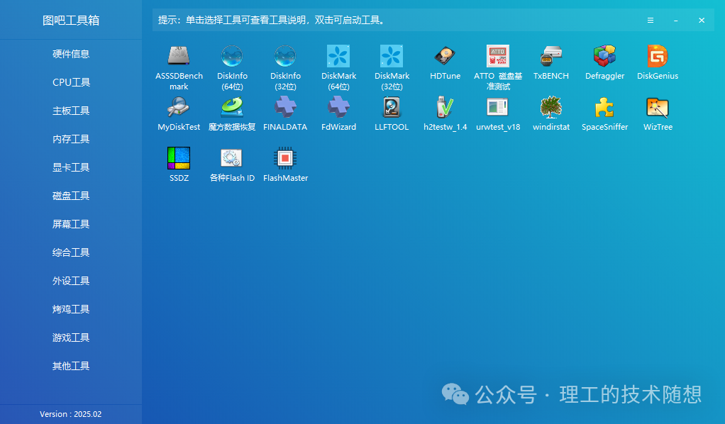
Task: Open the FlashMaster tool
Action: (x=285, y=164)
